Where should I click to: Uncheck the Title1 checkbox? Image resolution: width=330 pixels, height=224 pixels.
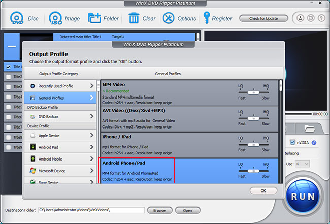pos(9,67)
